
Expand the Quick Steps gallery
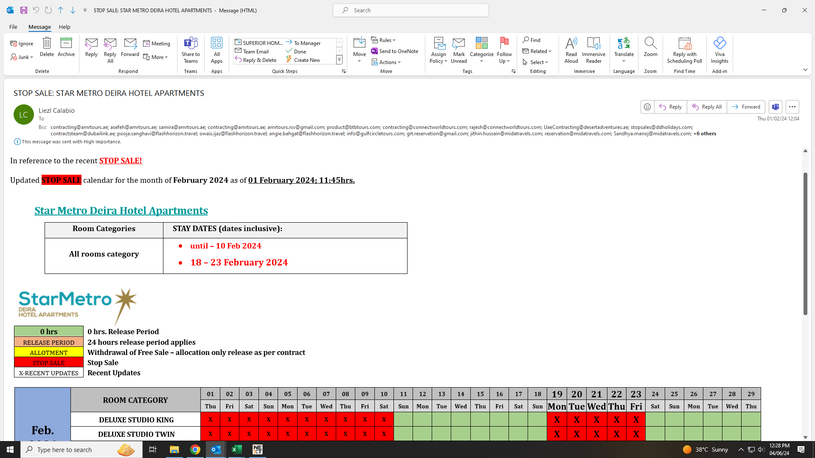(339, 60)
